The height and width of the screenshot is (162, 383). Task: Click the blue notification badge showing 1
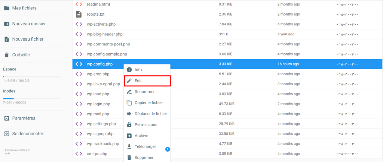coord(168,149)
